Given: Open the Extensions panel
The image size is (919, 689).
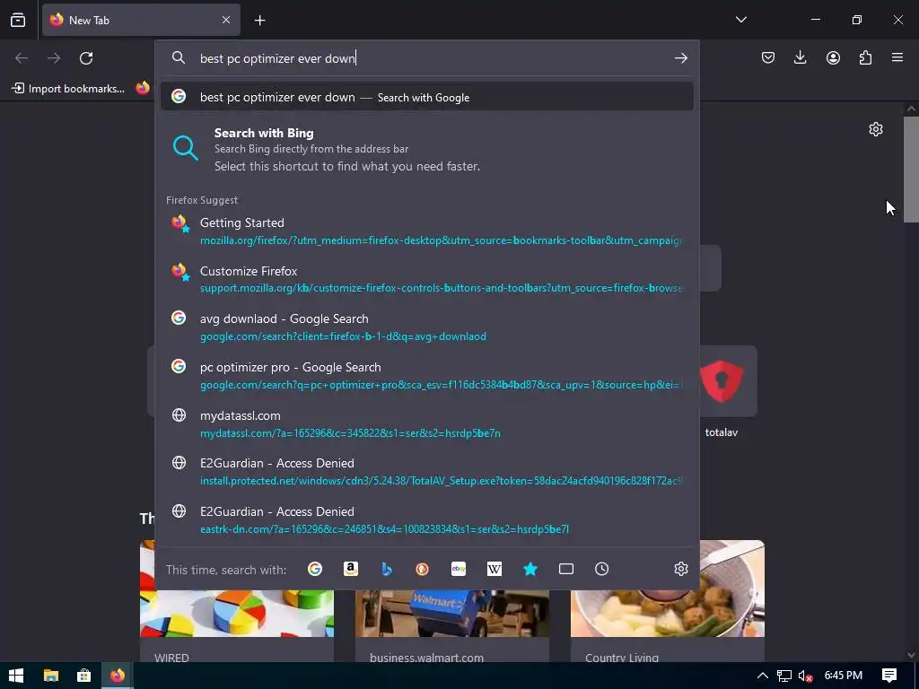Looking at the screenshot, I should coord(865,57).
